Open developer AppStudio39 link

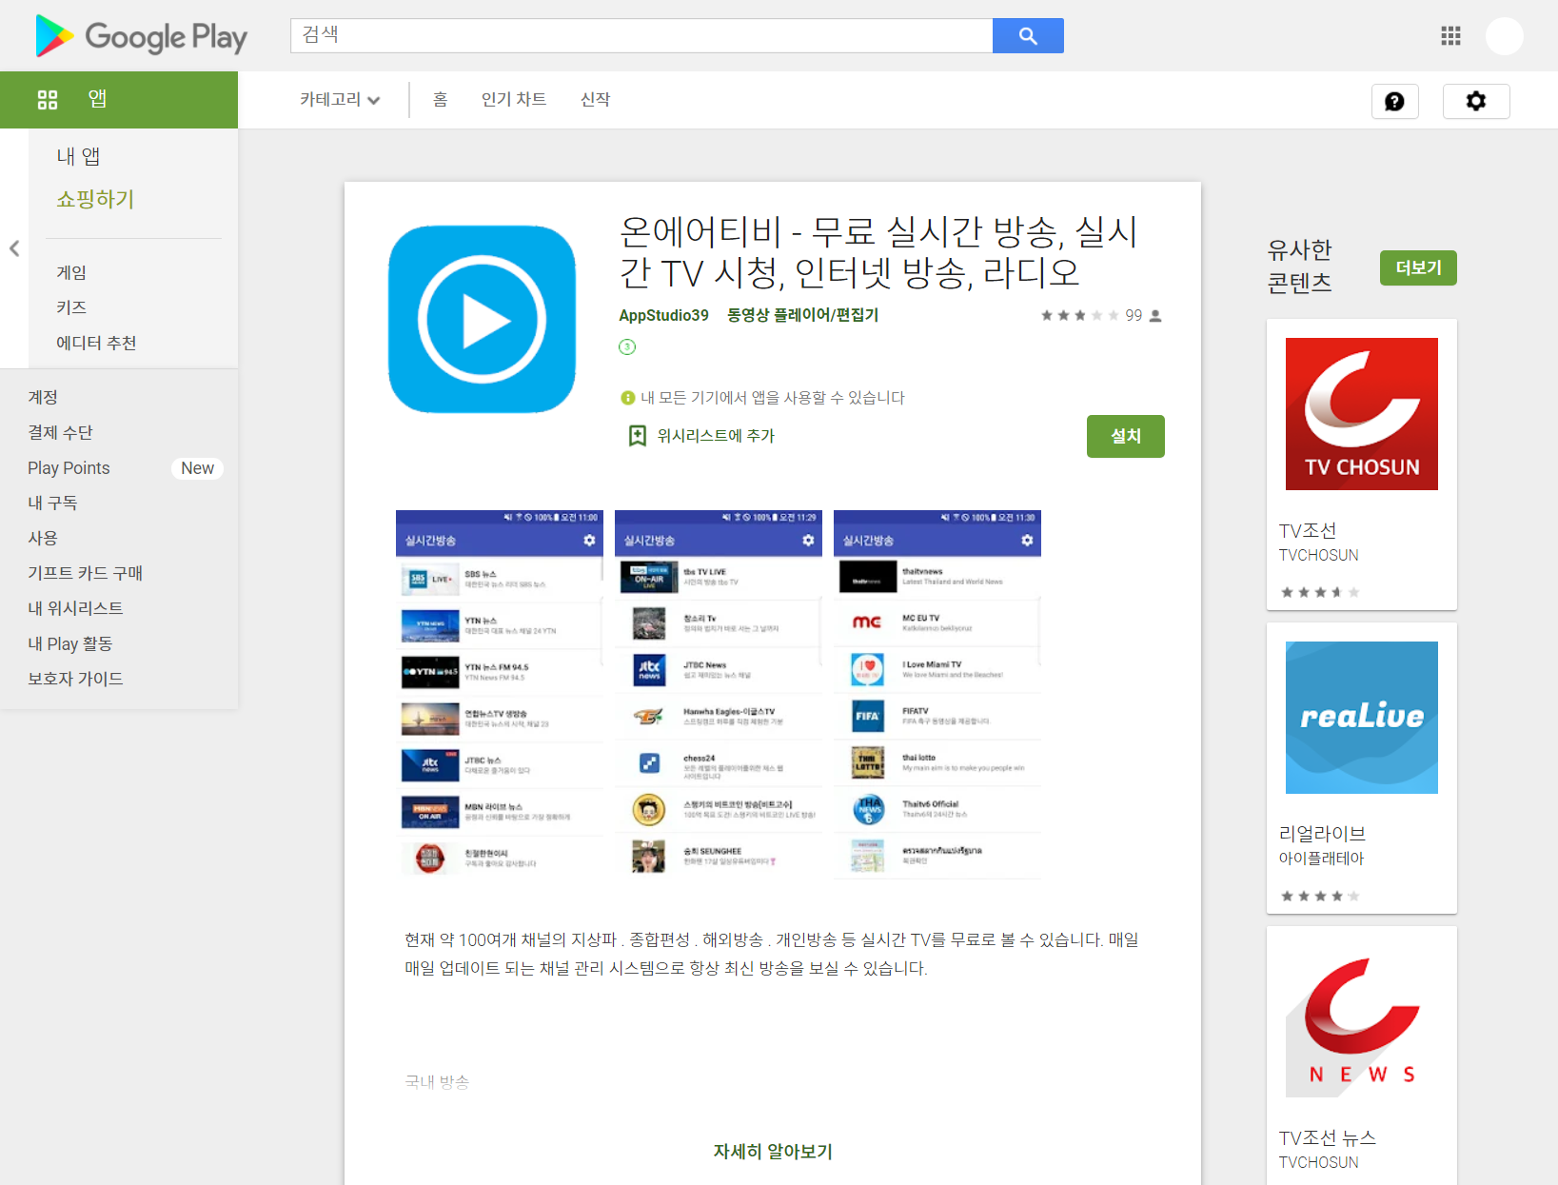[664, 315]
